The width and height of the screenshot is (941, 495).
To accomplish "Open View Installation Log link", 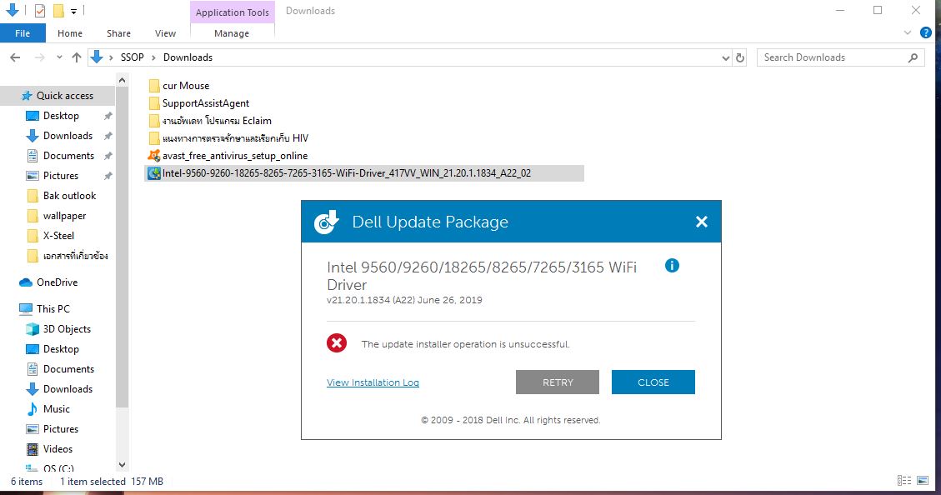I will point(373,382).
